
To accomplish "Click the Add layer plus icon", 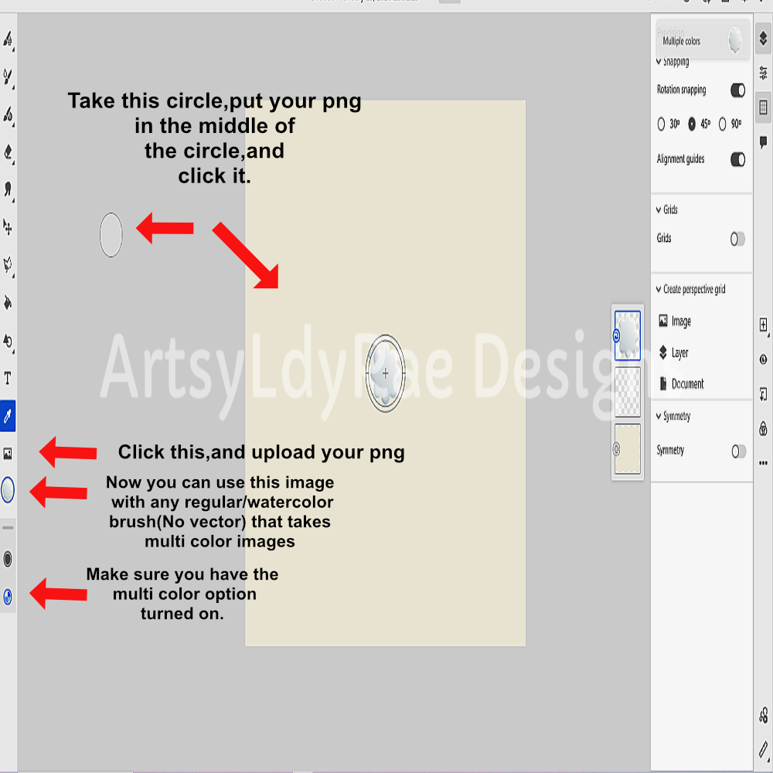I will point(763,325).
